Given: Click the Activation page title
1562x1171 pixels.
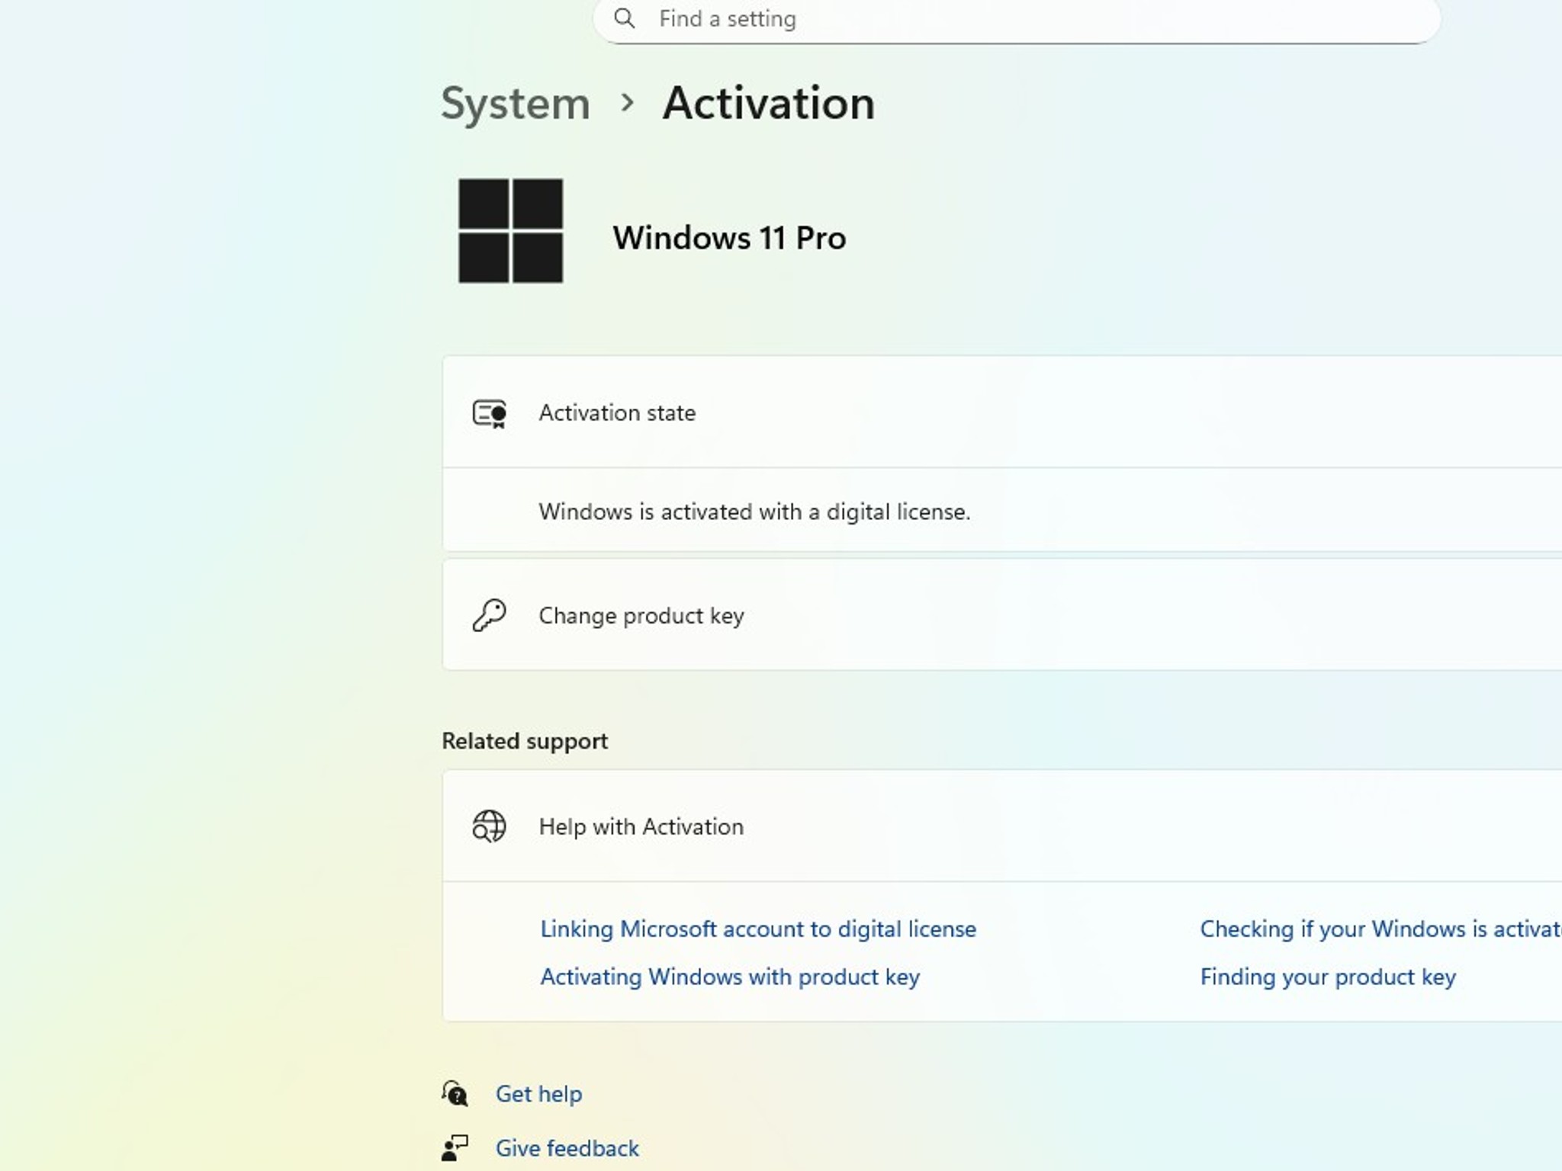Looking at the screenshot, I should coord(768,104).
